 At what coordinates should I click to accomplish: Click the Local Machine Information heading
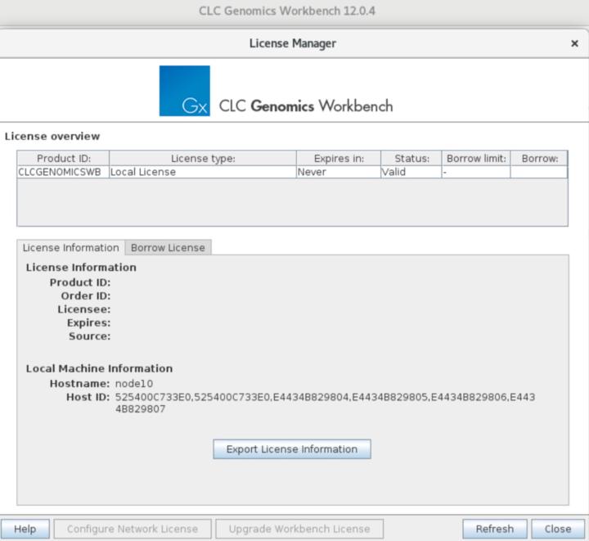click(x=99, y=368)
